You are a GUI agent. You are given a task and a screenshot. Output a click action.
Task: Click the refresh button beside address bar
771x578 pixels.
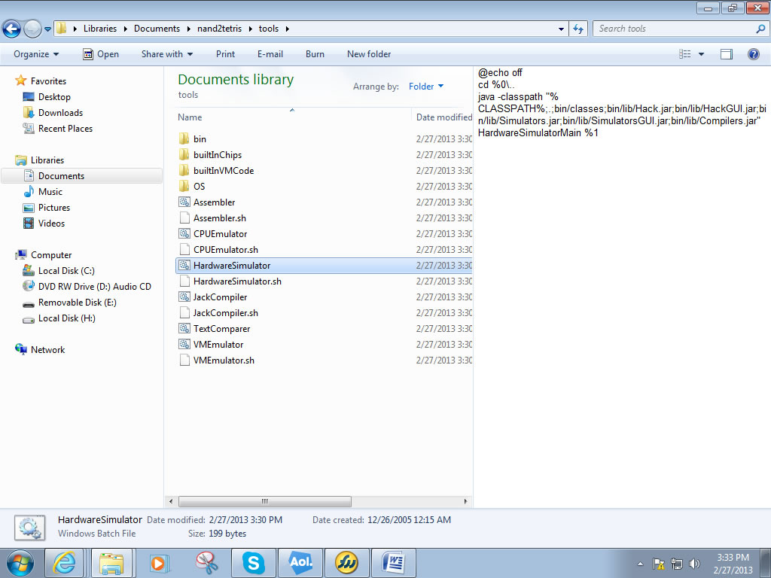click(578, 29)
